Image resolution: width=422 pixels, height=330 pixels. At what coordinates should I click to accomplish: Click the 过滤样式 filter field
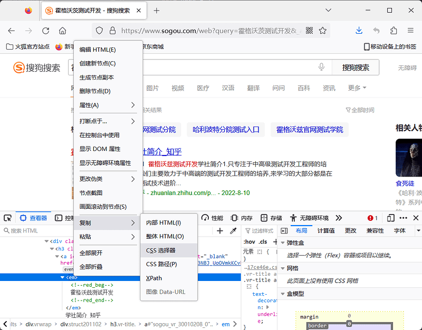tap(260, 231)
